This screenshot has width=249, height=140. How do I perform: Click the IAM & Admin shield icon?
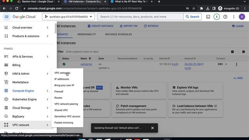(6, 73)
